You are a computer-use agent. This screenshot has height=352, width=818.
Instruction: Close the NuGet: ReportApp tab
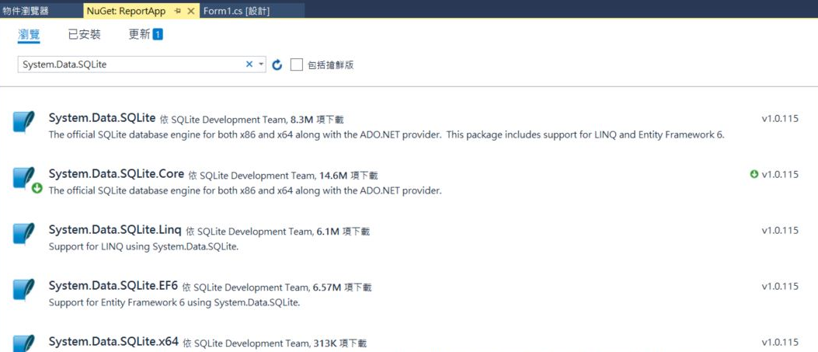(x=190, y=11)
